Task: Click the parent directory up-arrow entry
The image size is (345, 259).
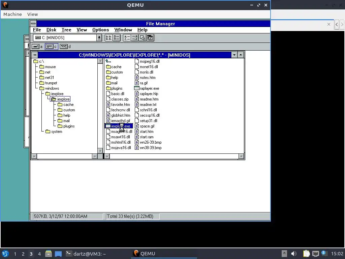Action: [108, 61]
